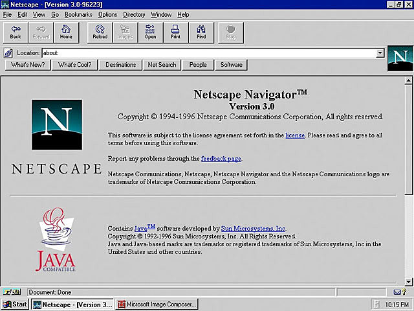Image resolution: width=414 pixels, height=311 pixels.
Task: Open the File menu
Action: pos(7,14)
